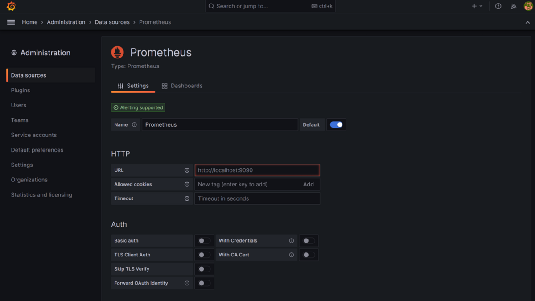Open the news RSS feed icon
The height and width of the screenshot is (301, 535).
click(514, 6)
